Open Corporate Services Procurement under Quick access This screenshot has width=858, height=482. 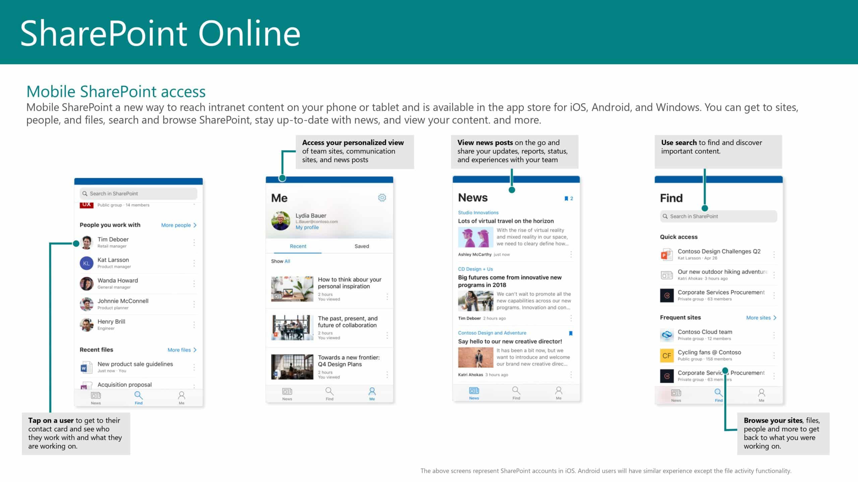click(718, 295)
